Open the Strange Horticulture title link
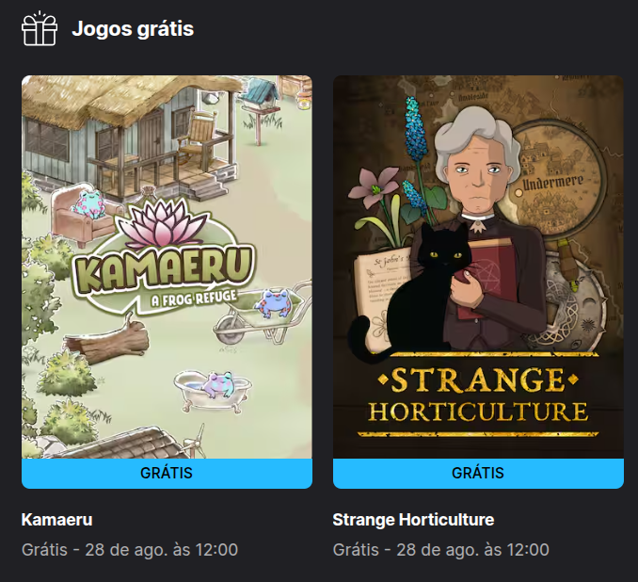Screen dimensions: 638x582 pyautogui.click(x=413, y=520)
